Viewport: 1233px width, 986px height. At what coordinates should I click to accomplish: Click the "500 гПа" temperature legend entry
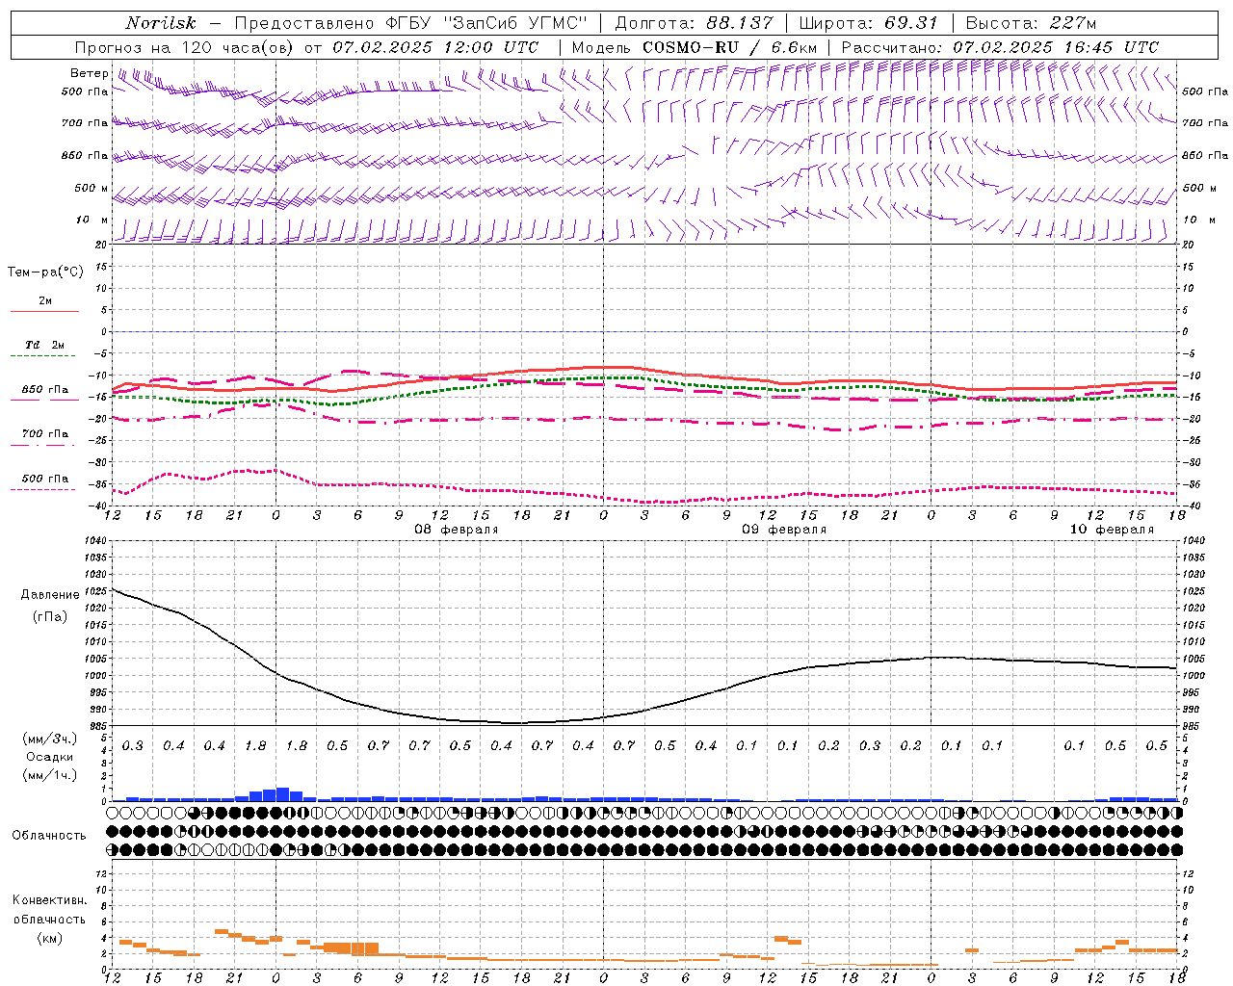45,479
